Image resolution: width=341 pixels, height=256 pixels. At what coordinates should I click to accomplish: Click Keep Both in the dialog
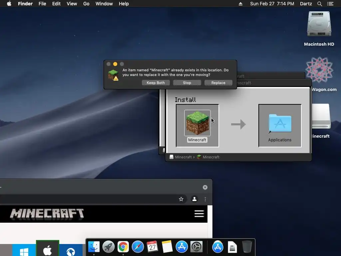(156, 83)
